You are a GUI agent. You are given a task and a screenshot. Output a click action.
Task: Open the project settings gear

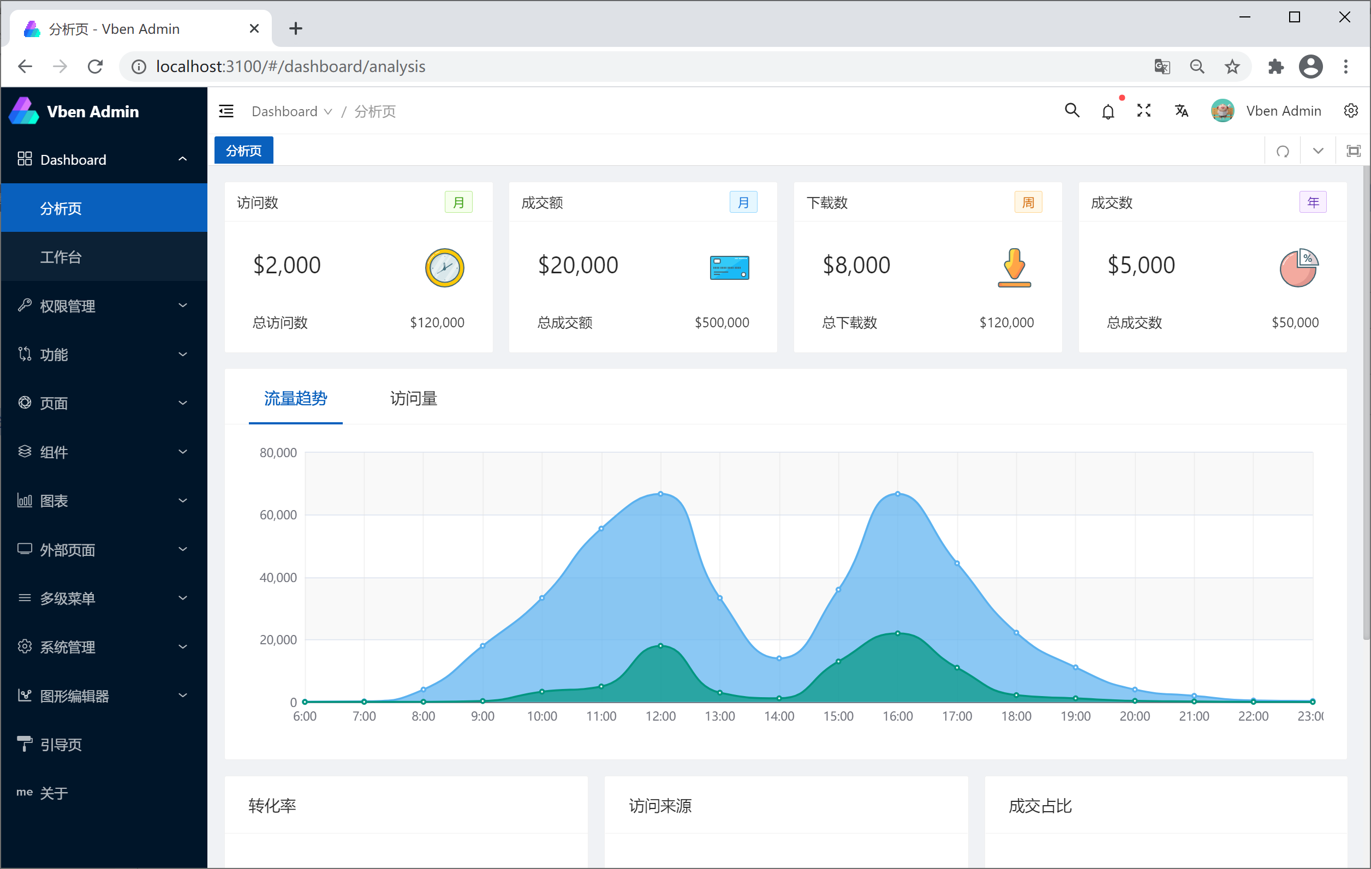[1350, 110]
